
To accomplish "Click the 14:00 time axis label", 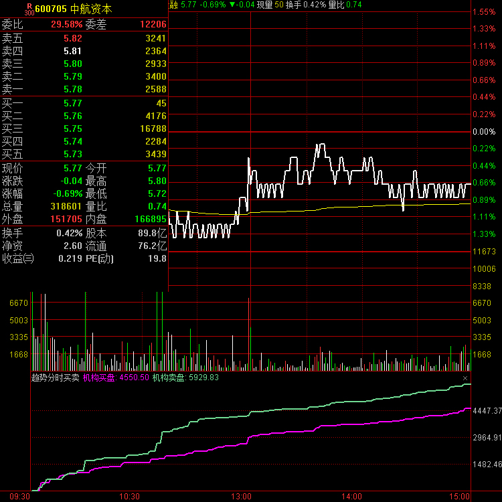I will [x=351, y=497].
